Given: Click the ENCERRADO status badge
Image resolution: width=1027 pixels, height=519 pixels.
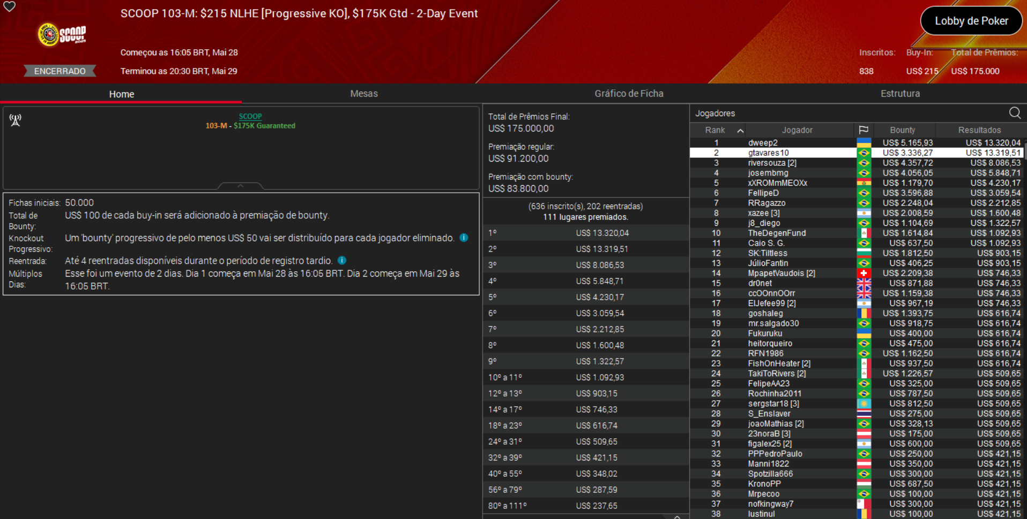Looking at the screenshot, I should [60, 71].
